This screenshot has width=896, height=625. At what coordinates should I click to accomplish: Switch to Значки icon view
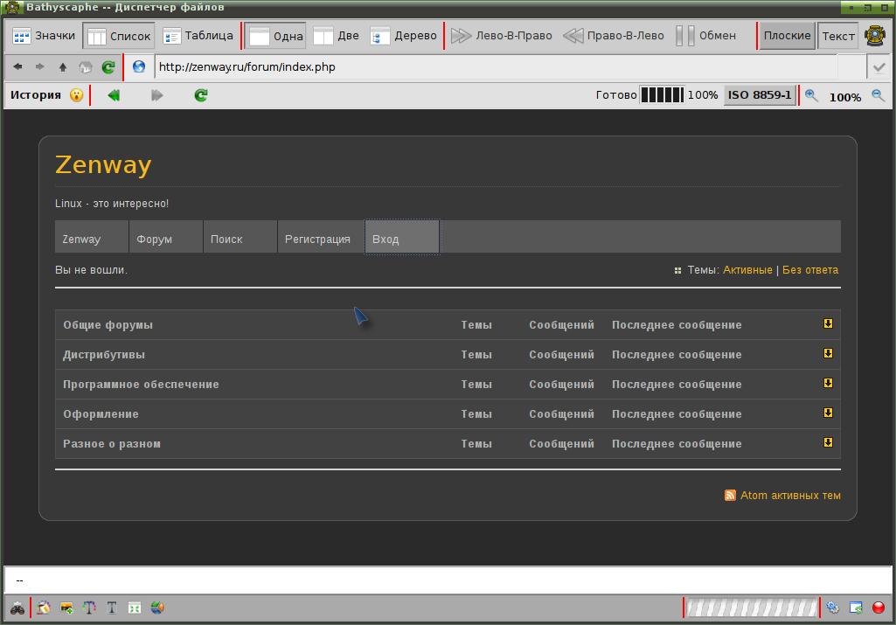pos(44,36)
